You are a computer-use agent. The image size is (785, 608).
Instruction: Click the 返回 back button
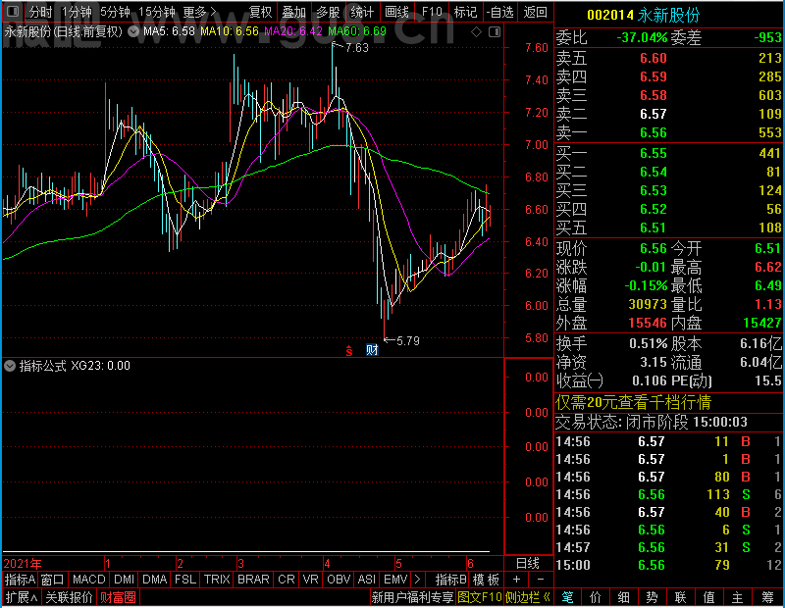[x=535, y=12]
